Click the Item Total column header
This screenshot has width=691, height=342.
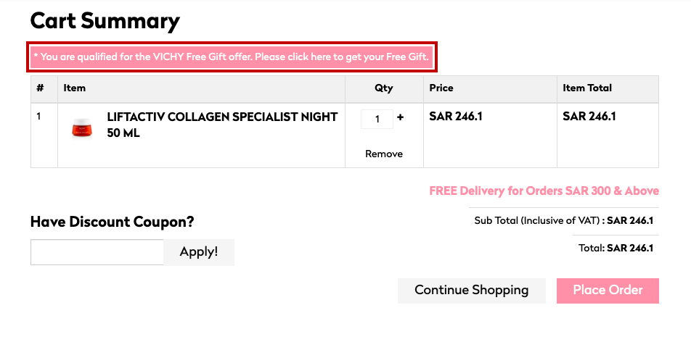[x=587, y=88]
